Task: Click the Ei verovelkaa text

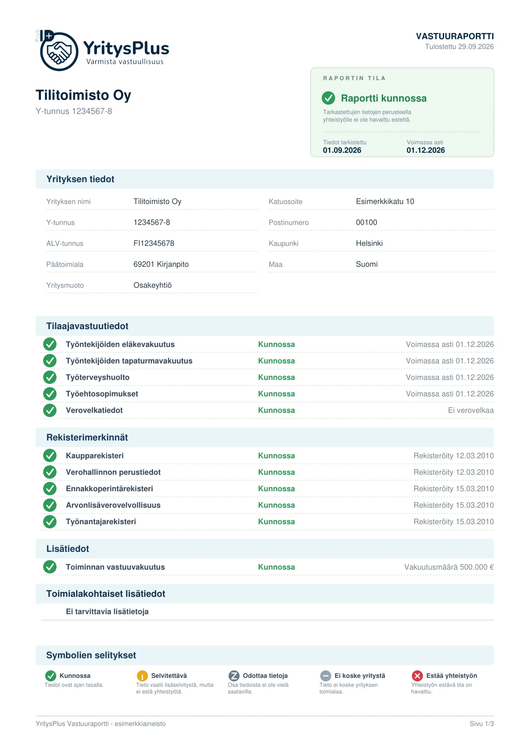Action: [471, 410]
